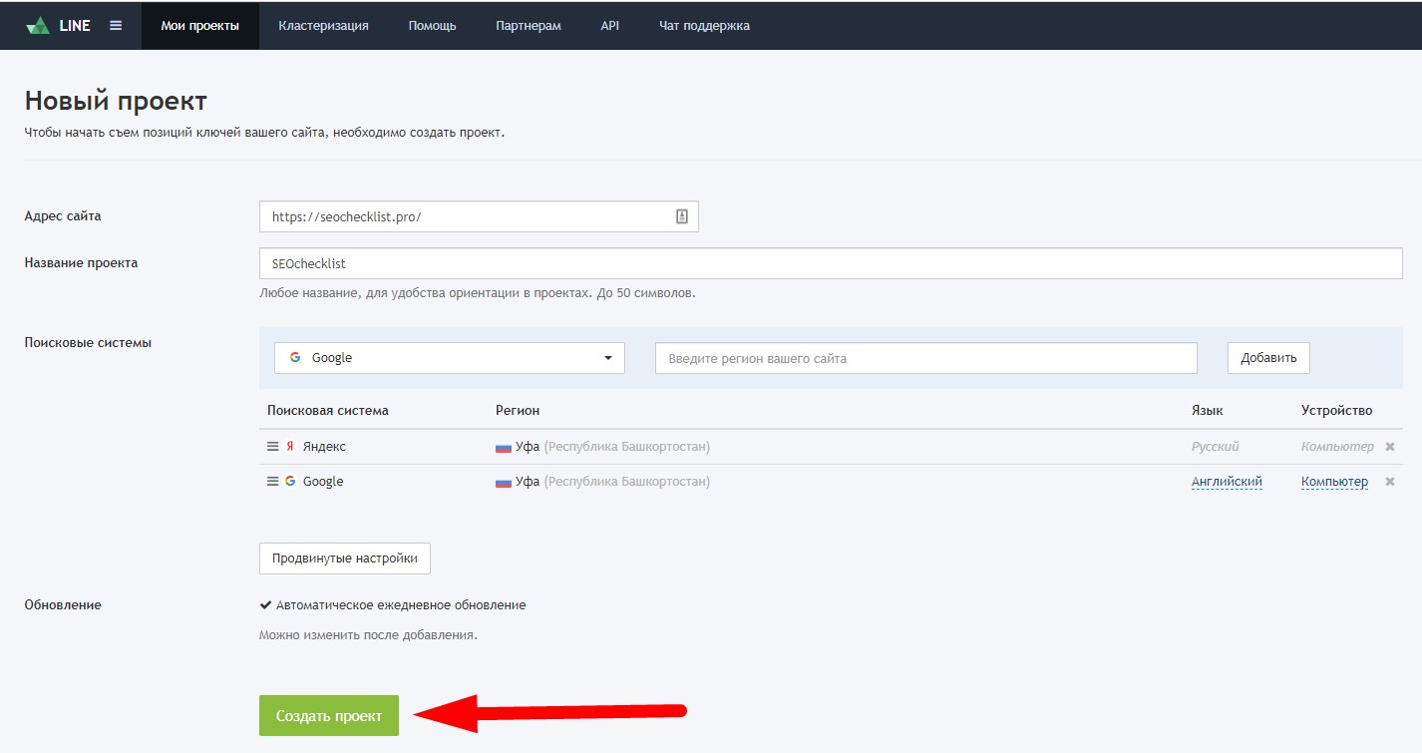Click the Russian flag in the Яндекс row
This screenshot has height=753, width=1422.
[x=504, y=447]
